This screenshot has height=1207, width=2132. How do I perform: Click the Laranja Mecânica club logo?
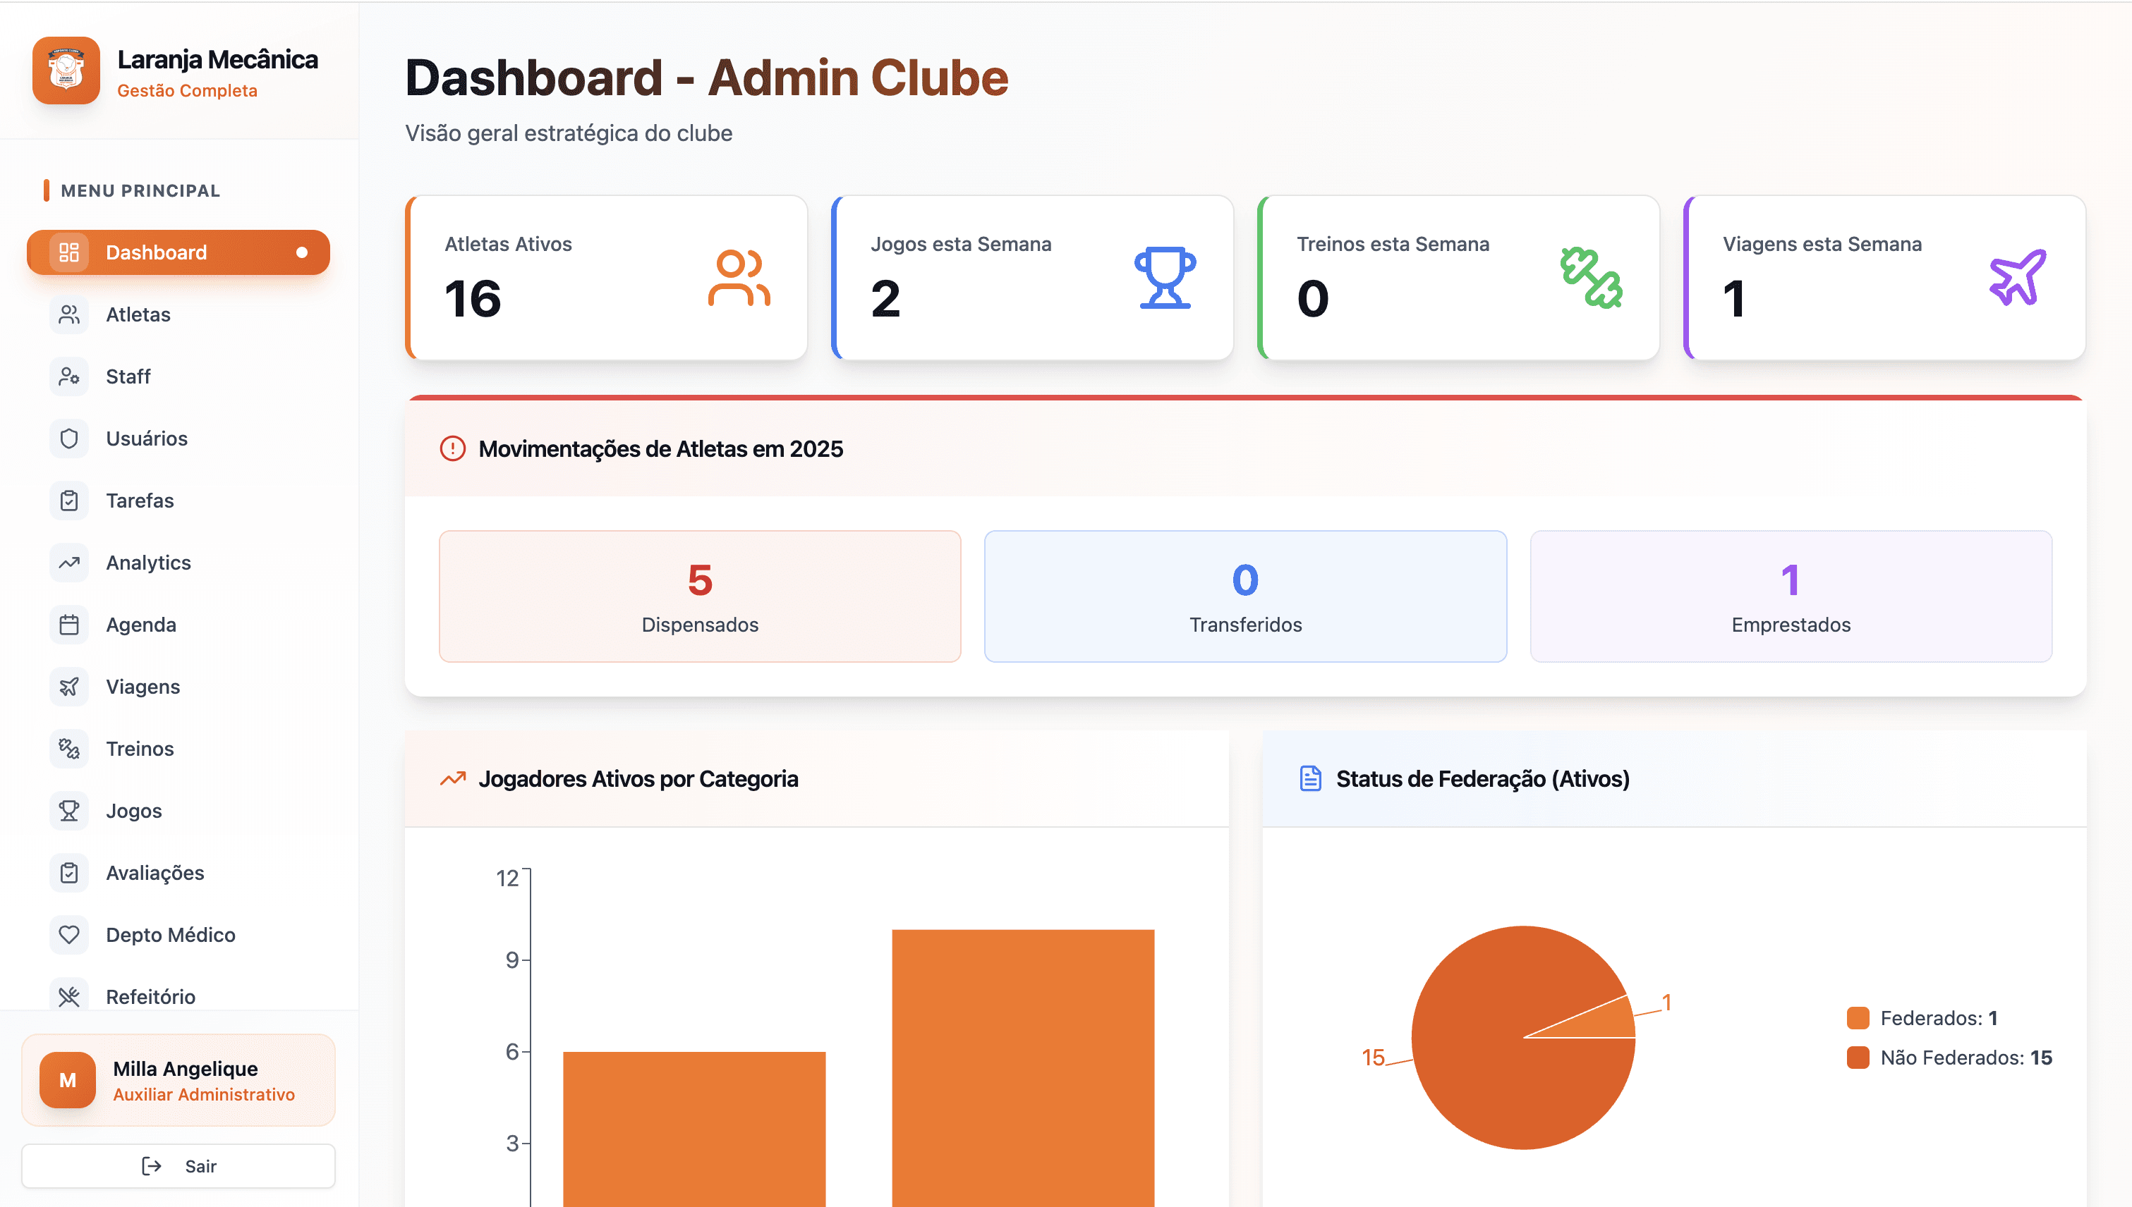point(66,71)
